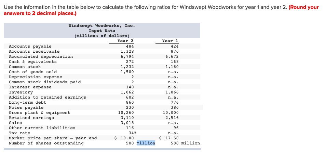
Task: Click the Cost of goods sold value 1,500
Action: (127, 72)
